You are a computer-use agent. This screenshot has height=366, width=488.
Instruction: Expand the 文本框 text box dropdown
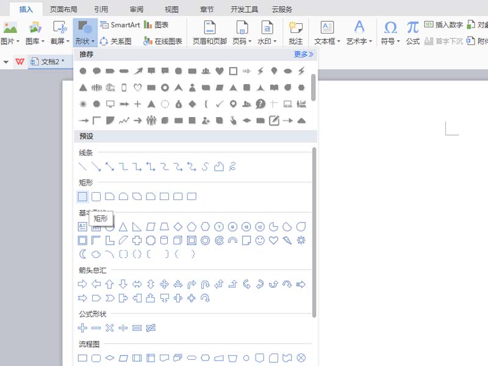click(x=328, y=41)
